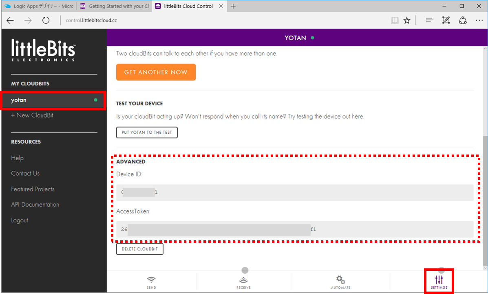Viewport: 488px width, 294px height.
Task: Click the AccessToken field
Action: click(x=295, y=229)
